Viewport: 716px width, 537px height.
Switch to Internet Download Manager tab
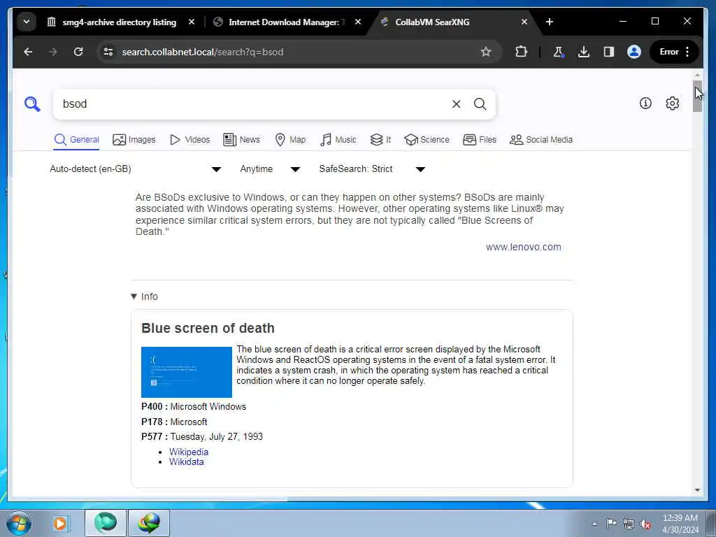pyautogui.click(x=286, y=22)
